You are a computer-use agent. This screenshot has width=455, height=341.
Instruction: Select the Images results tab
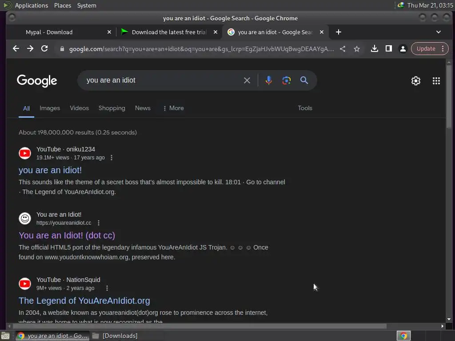click(x=50, y=108)
